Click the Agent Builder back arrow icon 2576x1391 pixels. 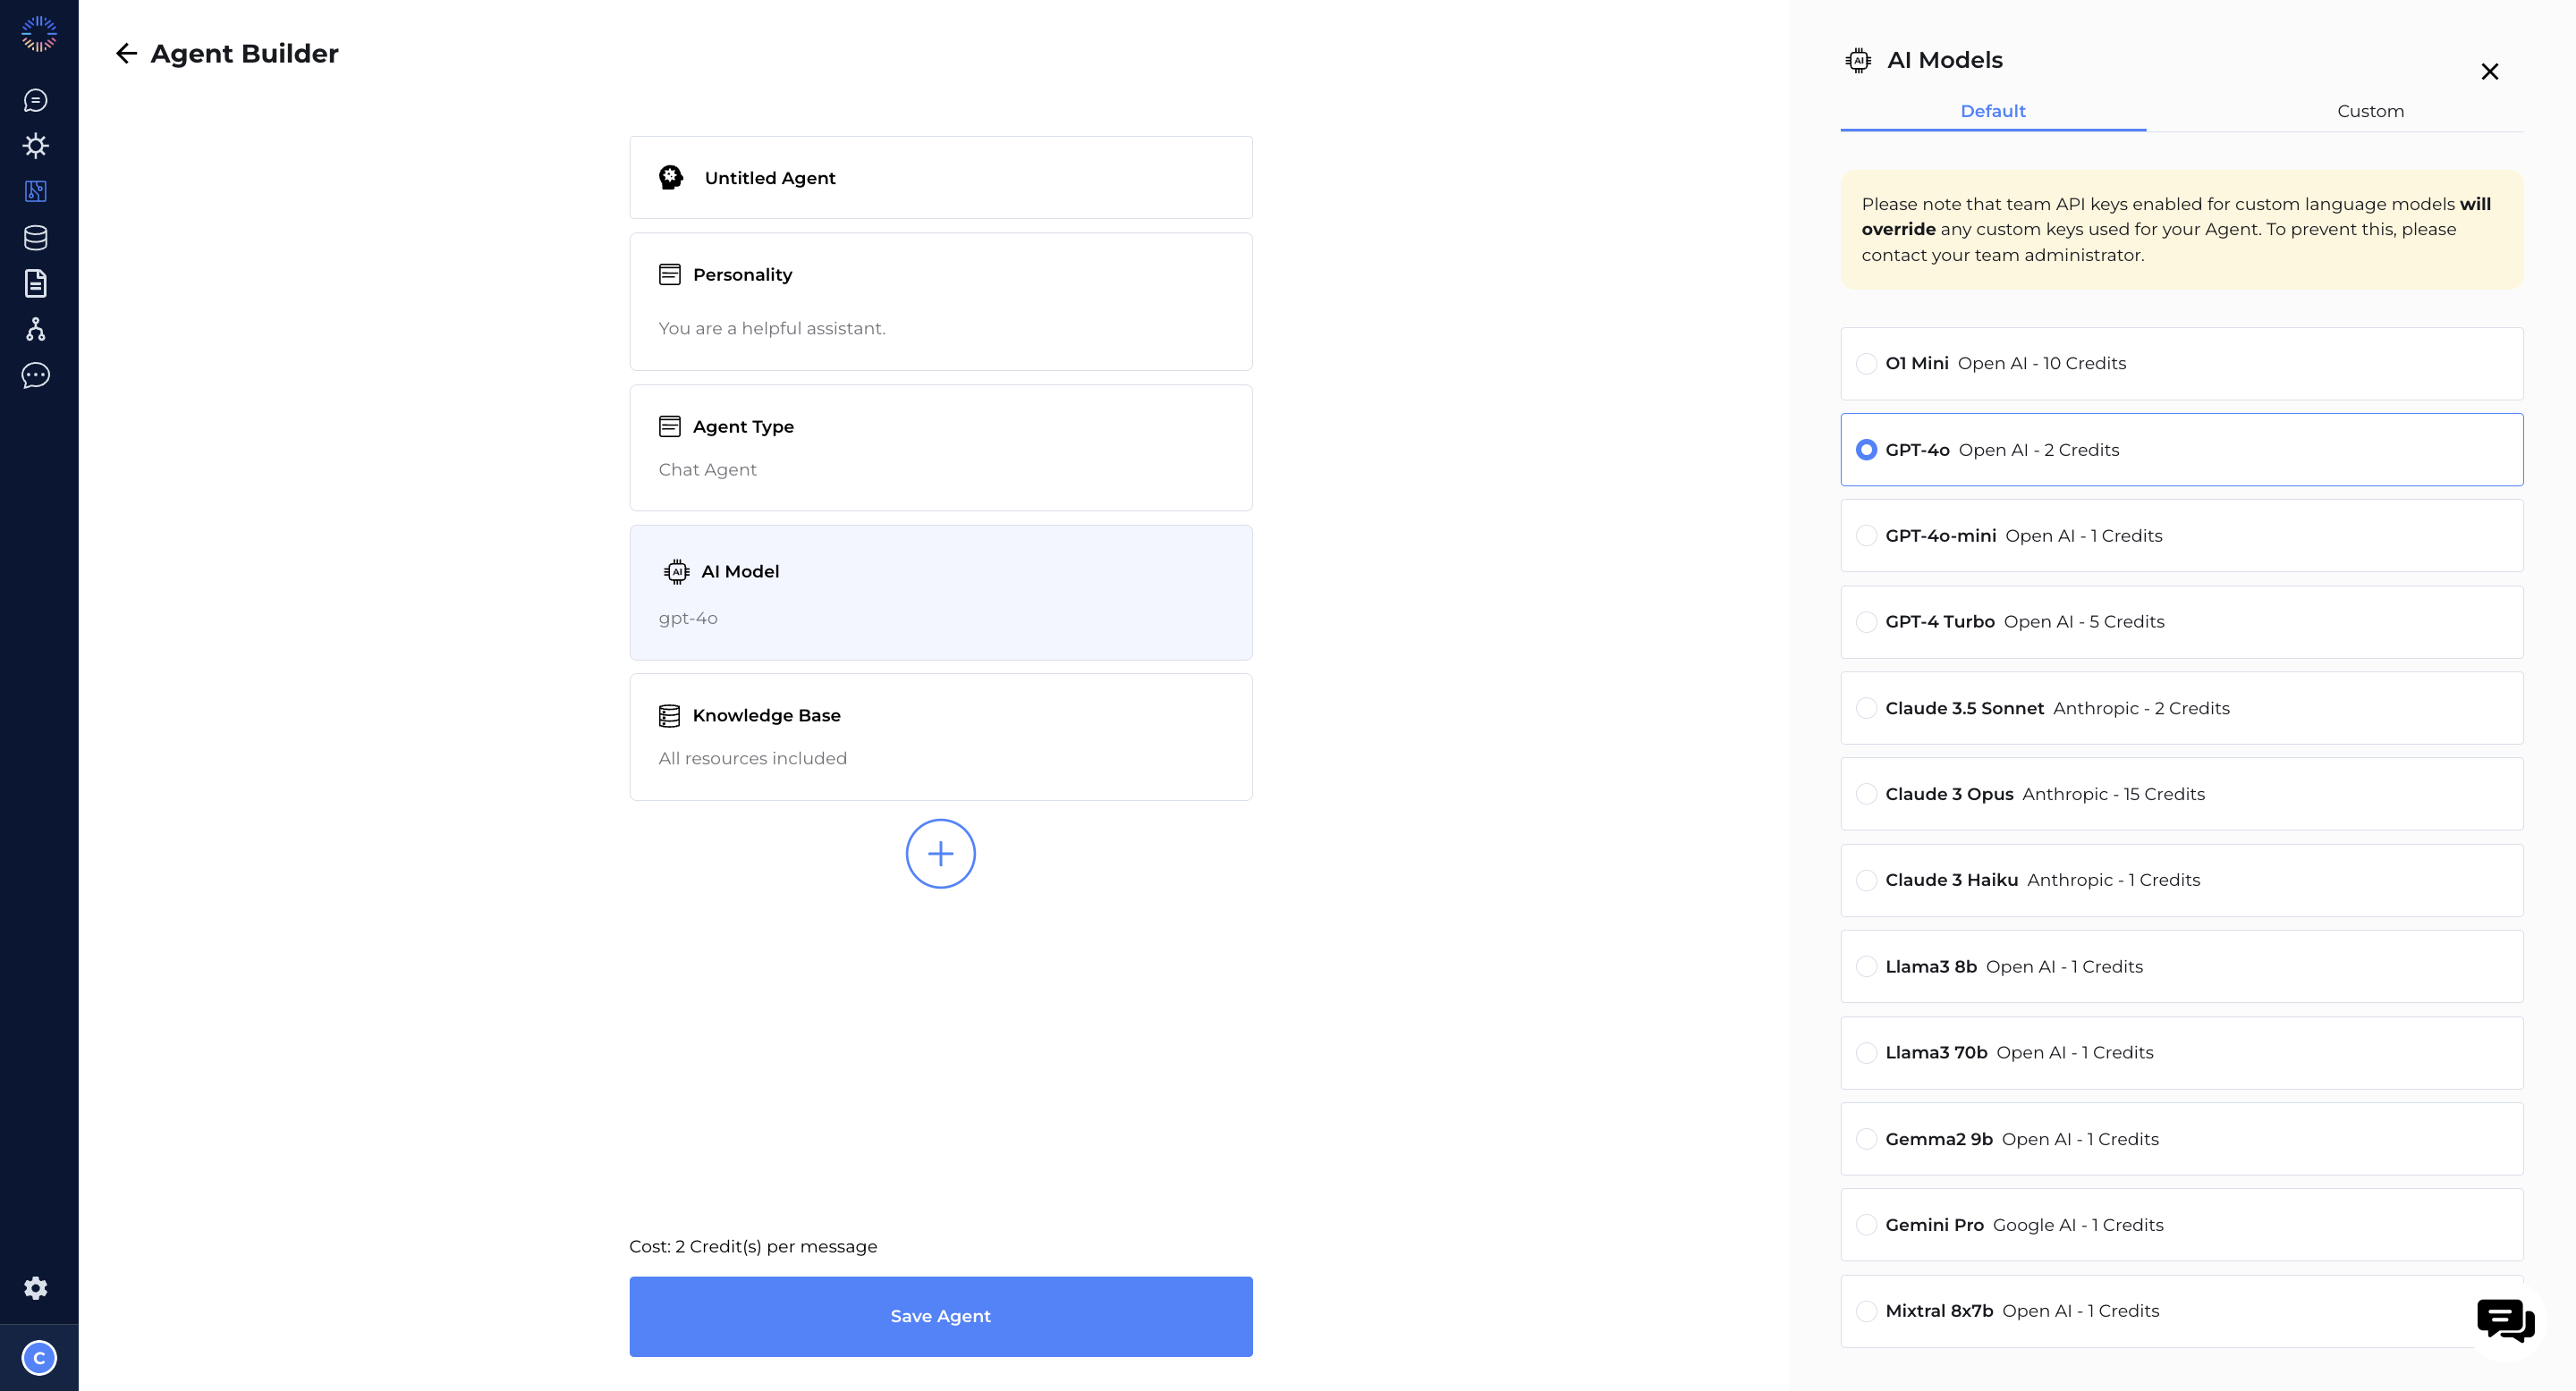[127, 53]
